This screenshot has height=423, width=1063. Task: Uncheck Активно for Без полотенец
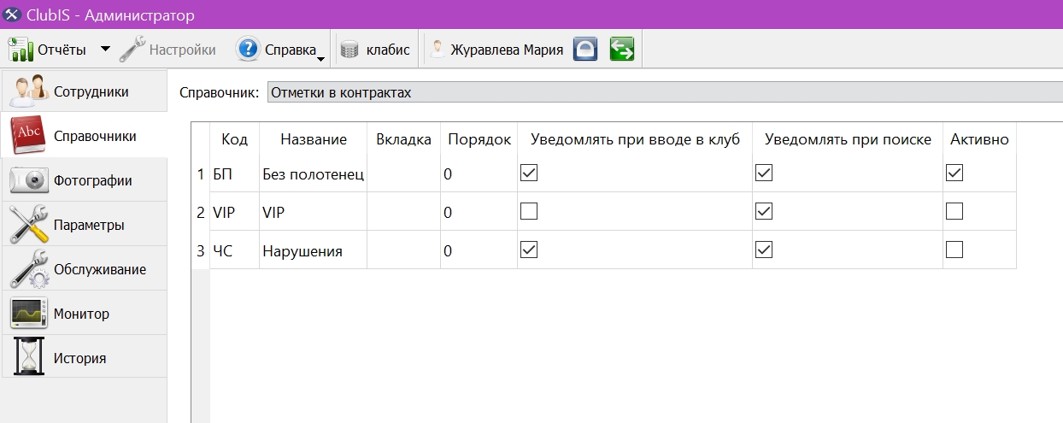[x=954, y=173]
